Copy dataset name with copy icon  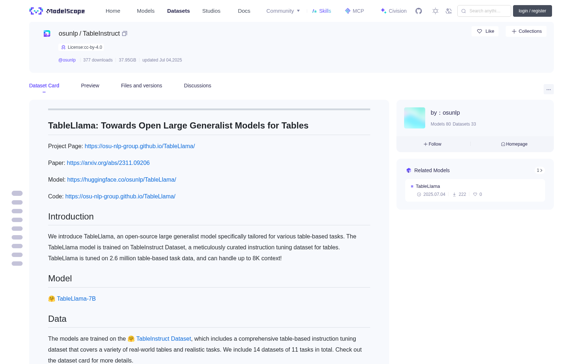(x=125, y=33)
